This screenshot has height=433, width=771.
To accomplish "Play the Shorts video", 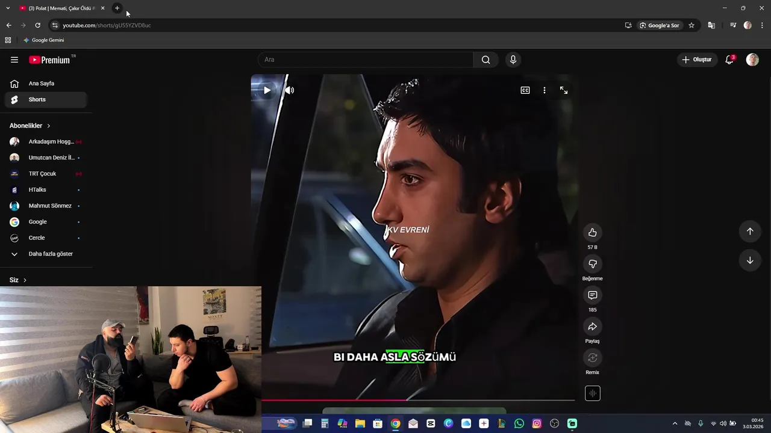I will (267, 90).
